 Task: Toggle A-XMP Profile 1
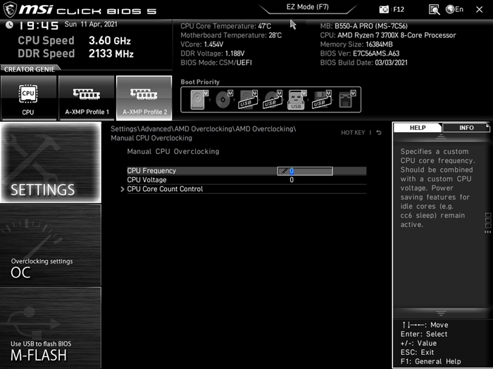point(87,98)
